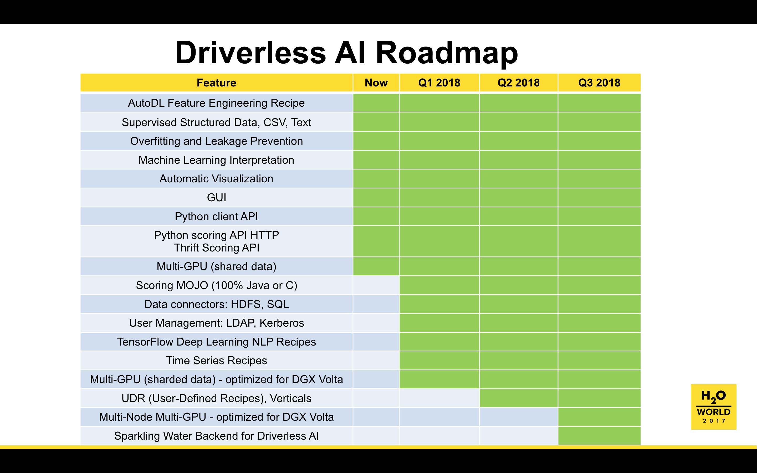Click green Q2 2018 cell for UDR row

tap(518, 398)
